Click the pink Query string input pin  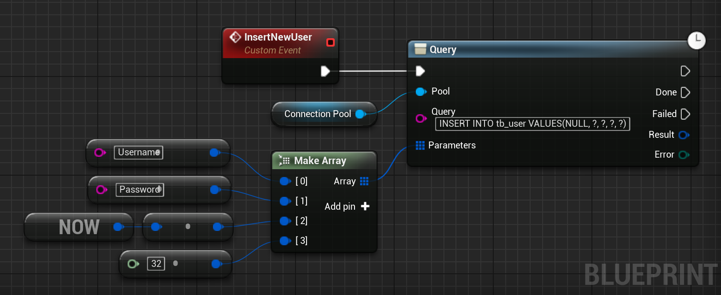pyautogui.click(x=421, y=118)
